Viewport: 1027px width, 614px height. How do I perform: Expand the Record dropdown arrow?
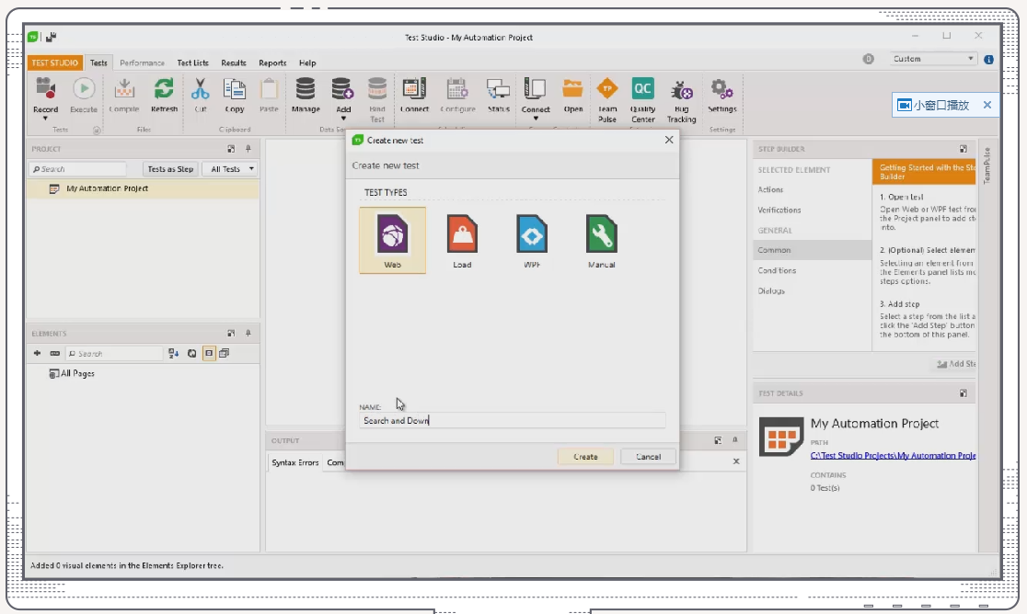click(45, 119)
